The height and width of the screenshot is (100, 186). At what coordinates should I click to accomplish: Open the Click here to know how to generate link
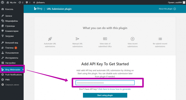pos(114,89)
